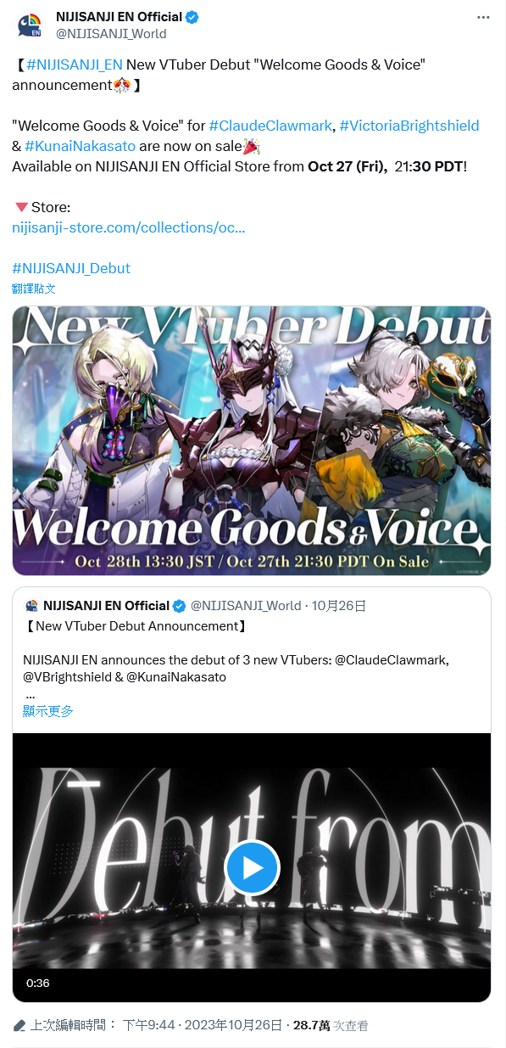Viewport: 506px width, 1048px height.
Task: Click the blue verified badge near the account name
Action: coord(193,17)
